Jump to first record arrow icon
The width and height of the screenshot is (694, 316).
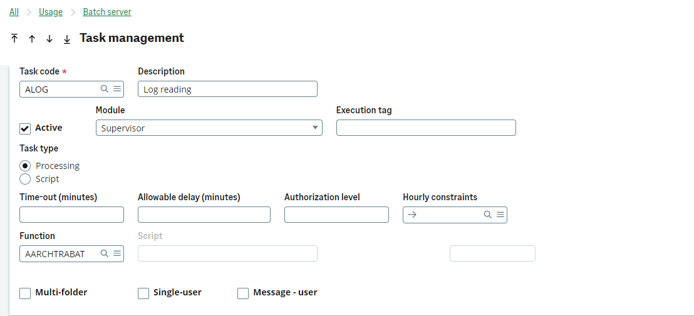click(14, 39)
